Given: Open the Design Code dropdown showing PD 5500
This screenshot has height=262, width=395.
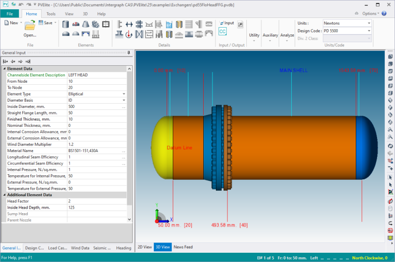Looking at the screenshot, I should tap(347, 31).
